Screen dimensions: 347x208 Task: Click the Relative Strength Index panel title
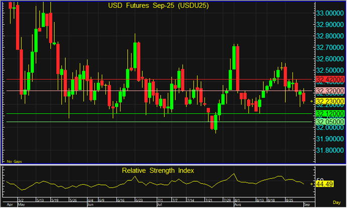coord(159,170)
